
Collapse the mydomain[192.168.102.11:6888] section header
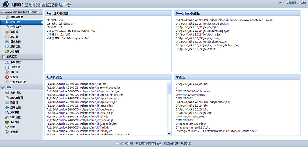click(x=21, y=12)
